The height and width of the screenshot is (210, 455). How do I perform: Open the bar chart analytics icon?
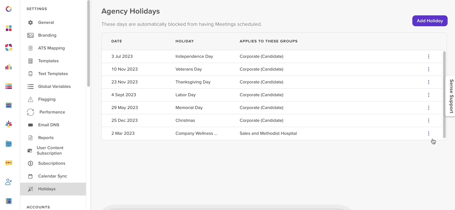click(9, 67)
